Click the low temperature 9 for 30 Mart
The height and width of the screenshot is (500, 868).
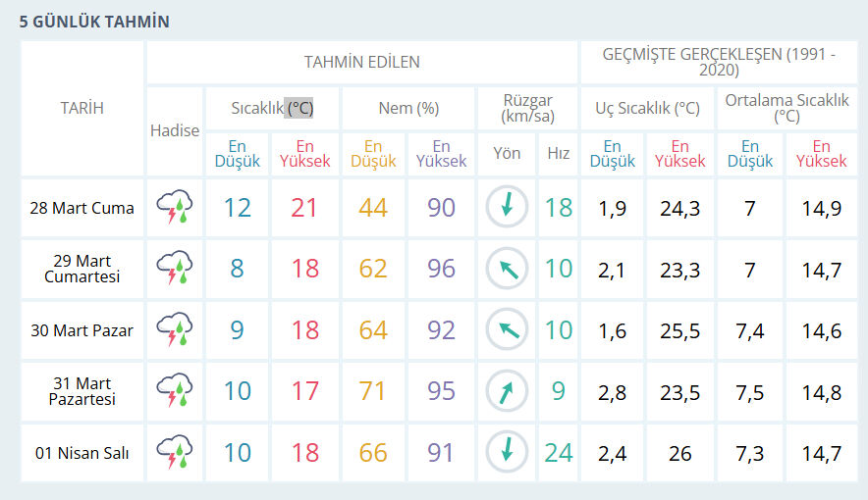point(237,330)
